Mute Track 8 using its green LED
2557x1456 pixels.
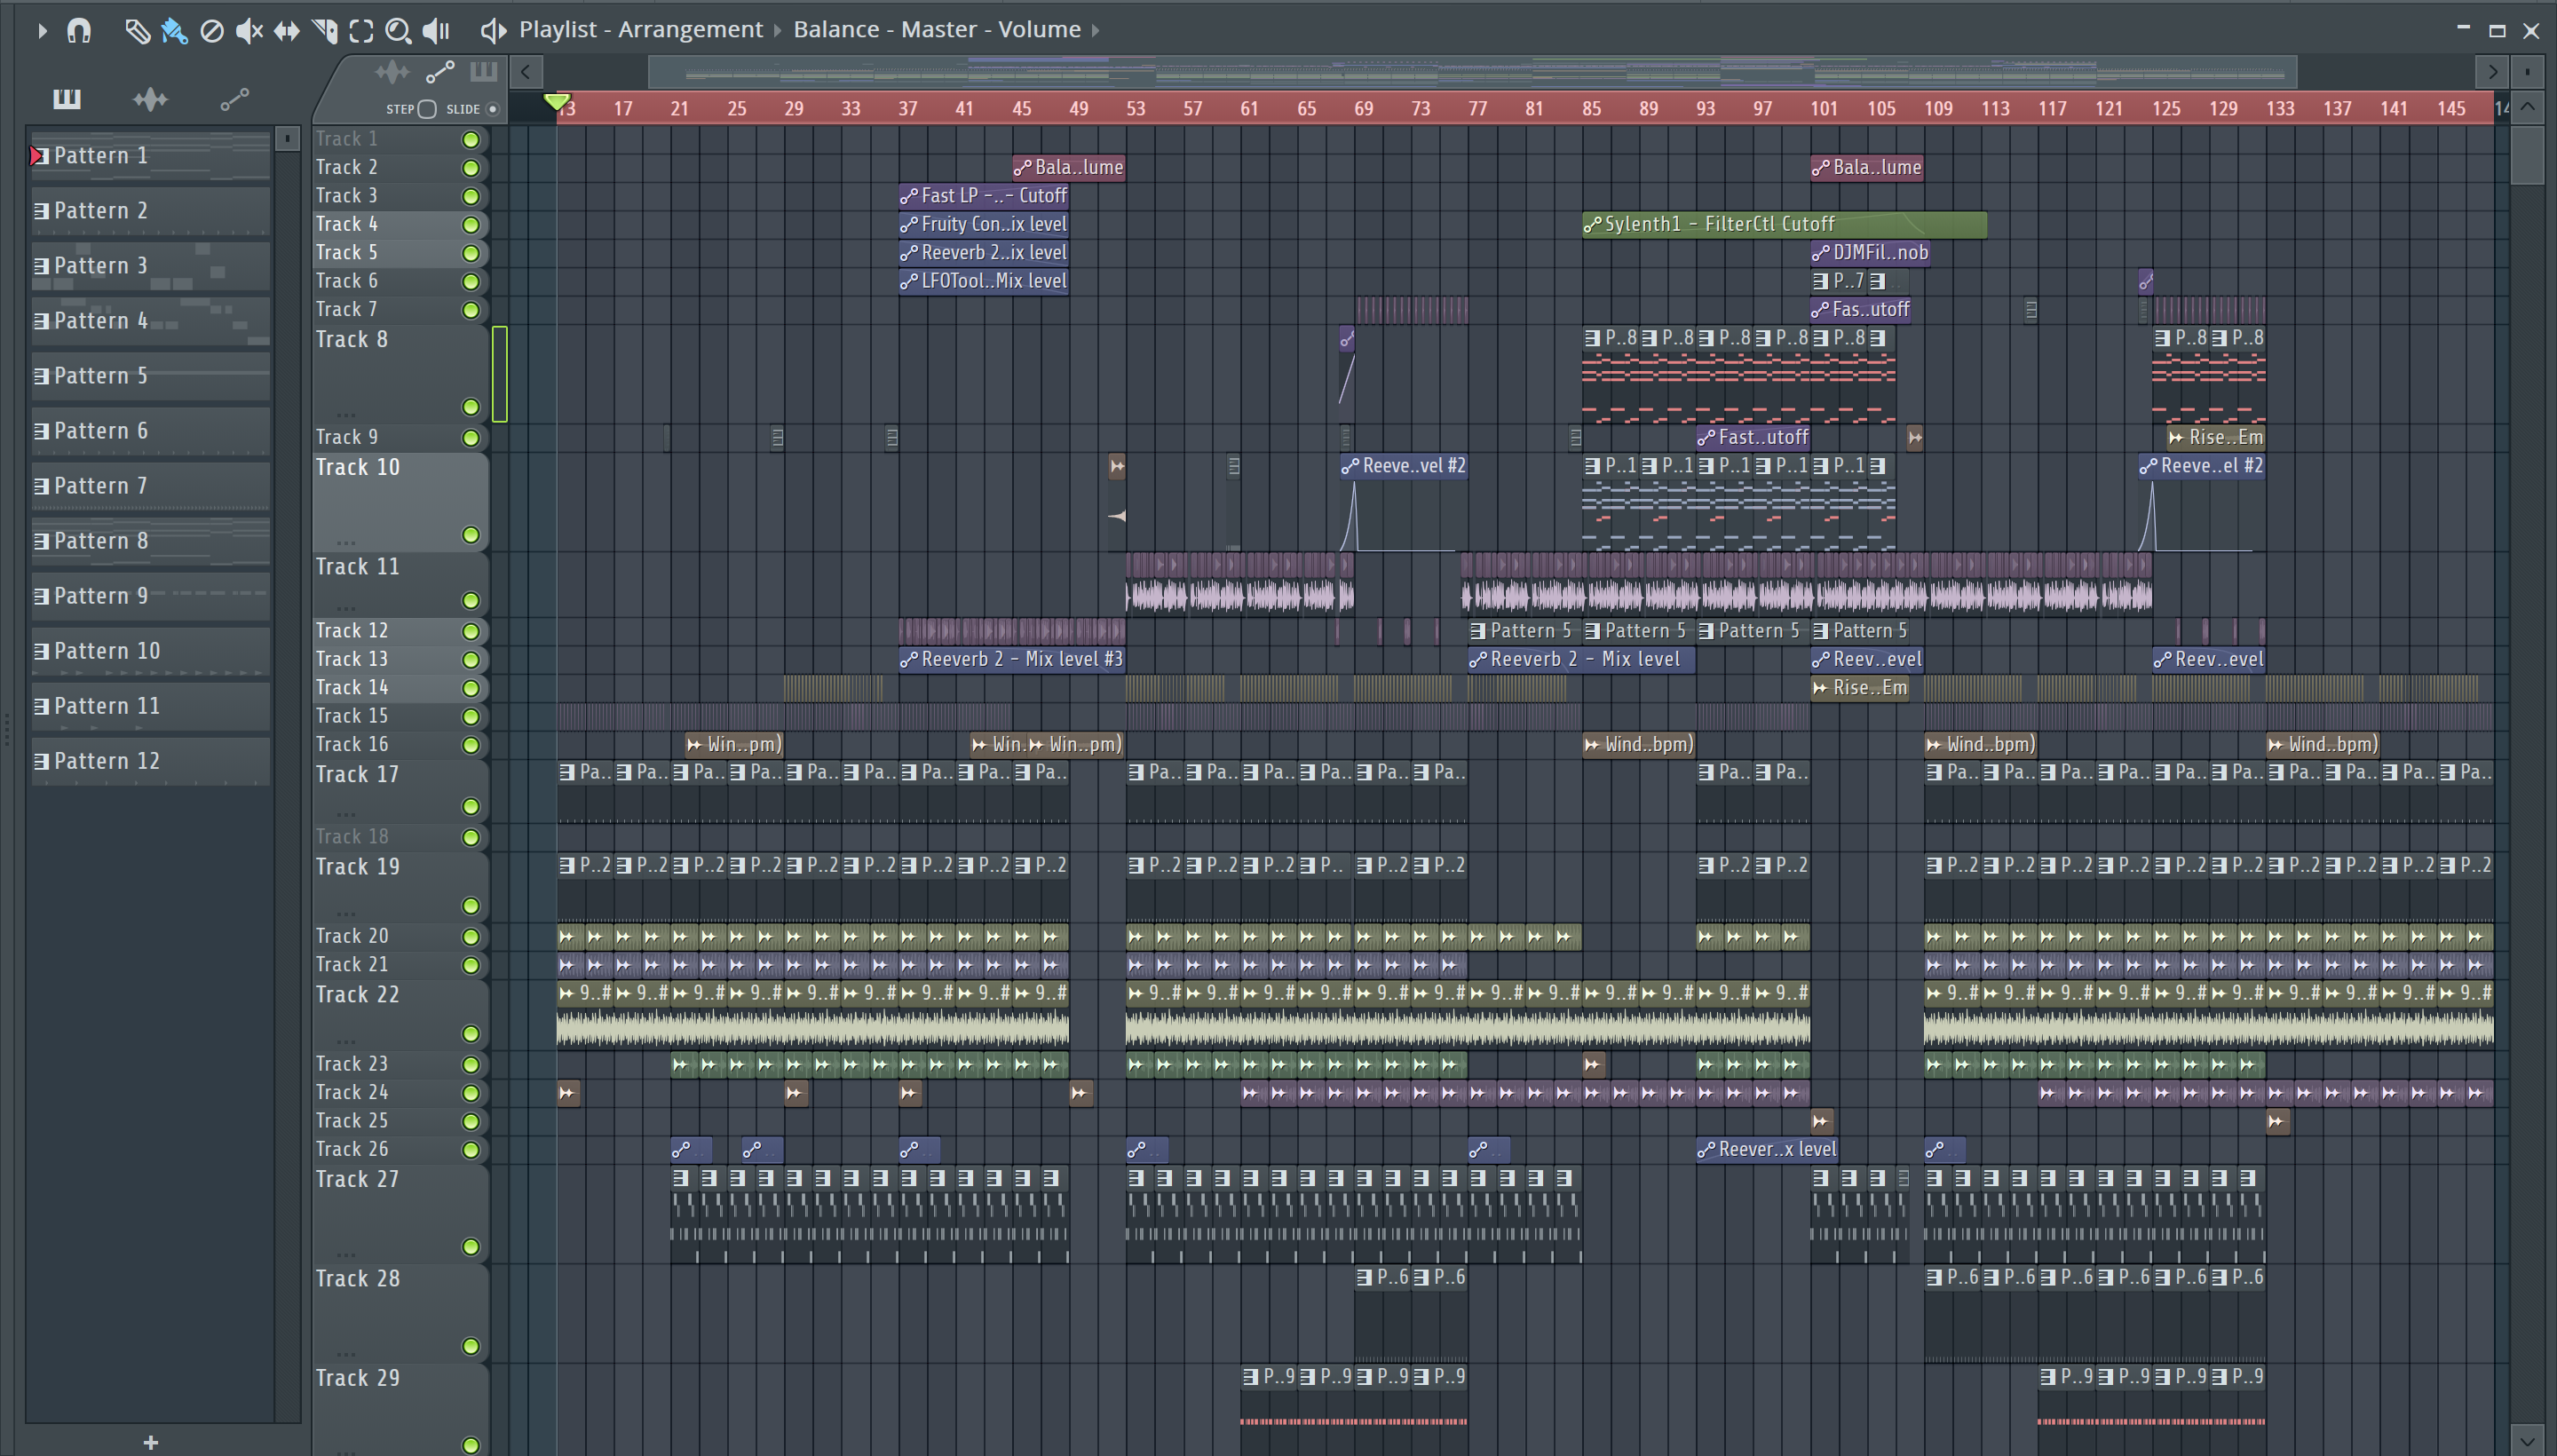[x=470, y=407]
